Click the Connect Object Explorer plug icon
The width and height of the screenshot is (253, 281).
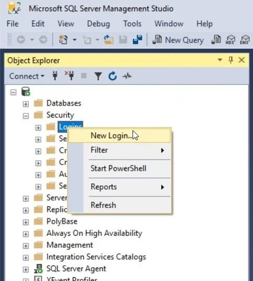pyautogui.click(x=55, y=76)
